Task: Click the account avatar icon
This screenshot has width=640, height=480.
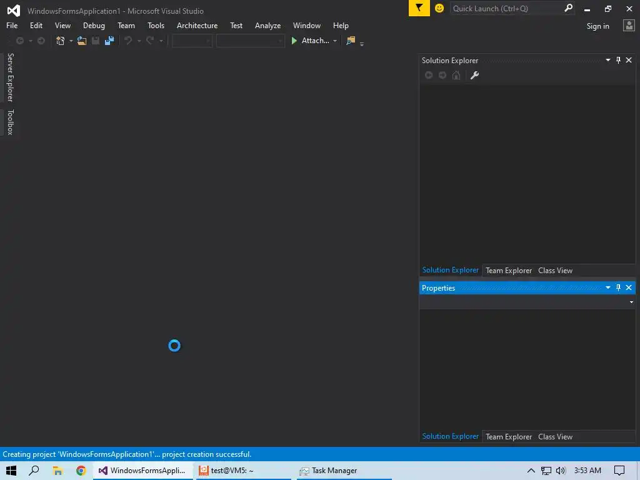Action: click(x=629, y=26)
